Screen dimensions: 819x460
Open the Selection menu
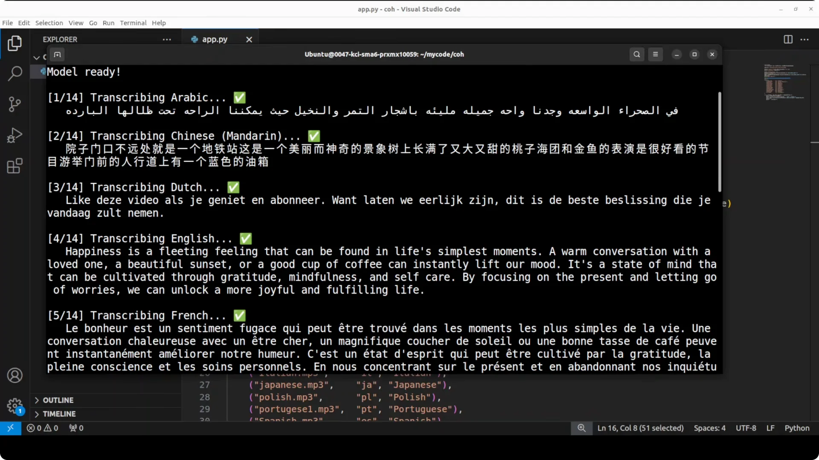point(49,23)
